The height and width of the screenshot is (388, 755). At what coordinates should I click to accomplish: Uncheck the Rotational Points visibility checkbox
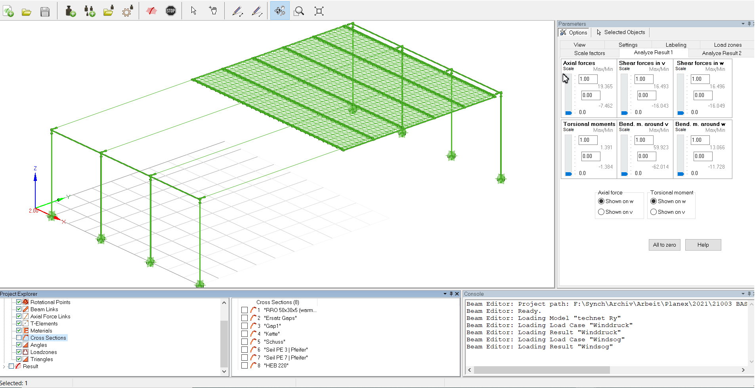click(19, 302)
